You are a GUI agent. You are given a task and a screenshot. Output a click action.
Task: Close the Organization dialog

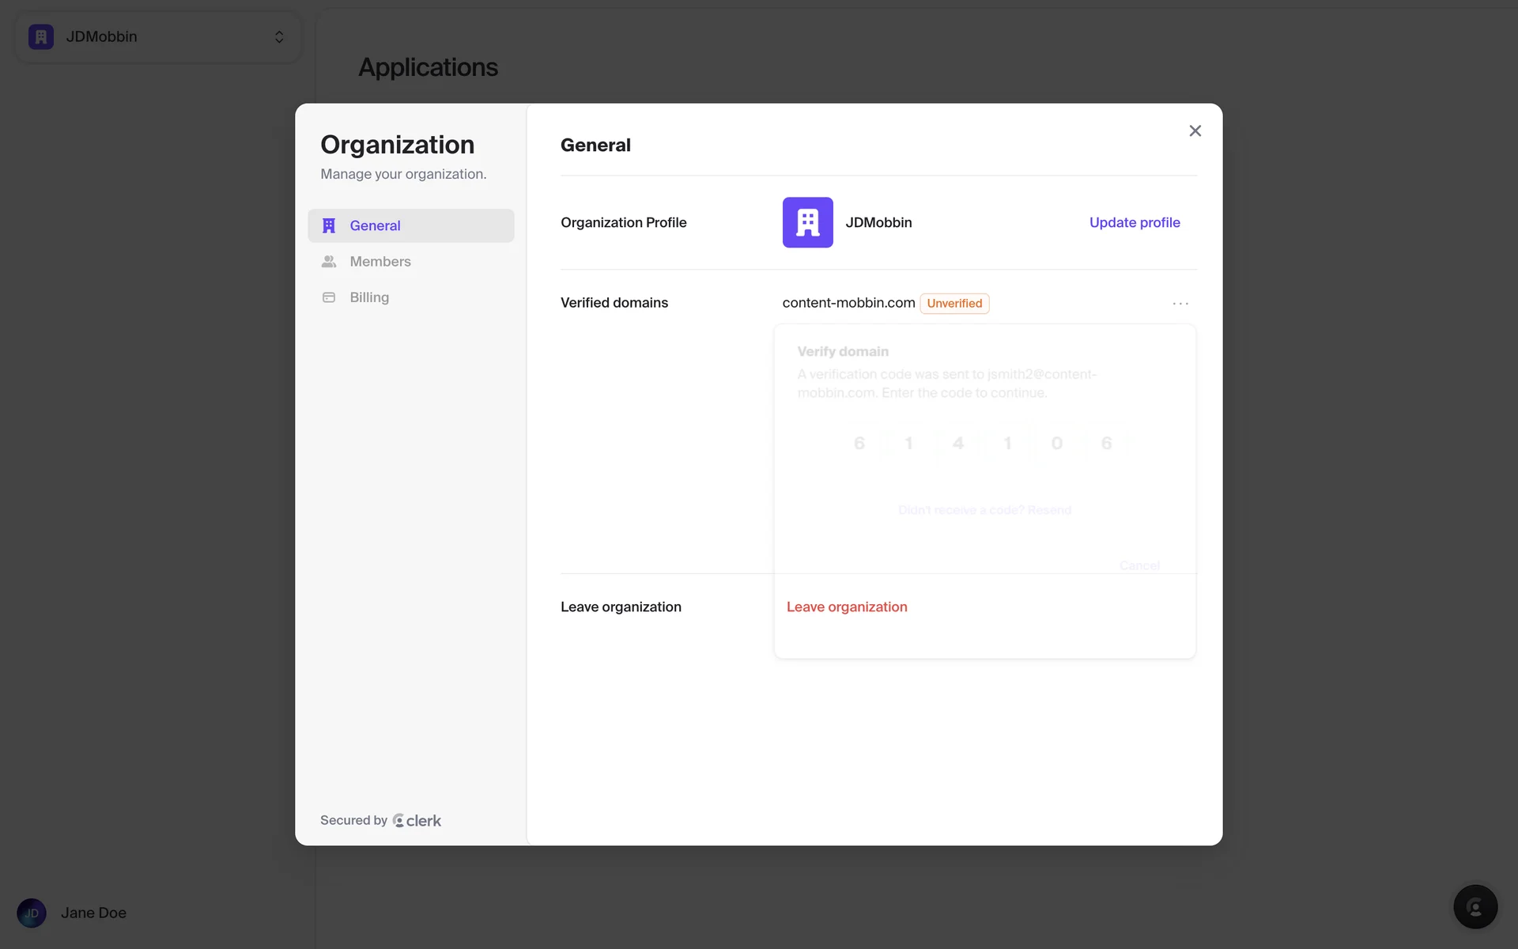pyautogui.click(x=1195, y=131)
